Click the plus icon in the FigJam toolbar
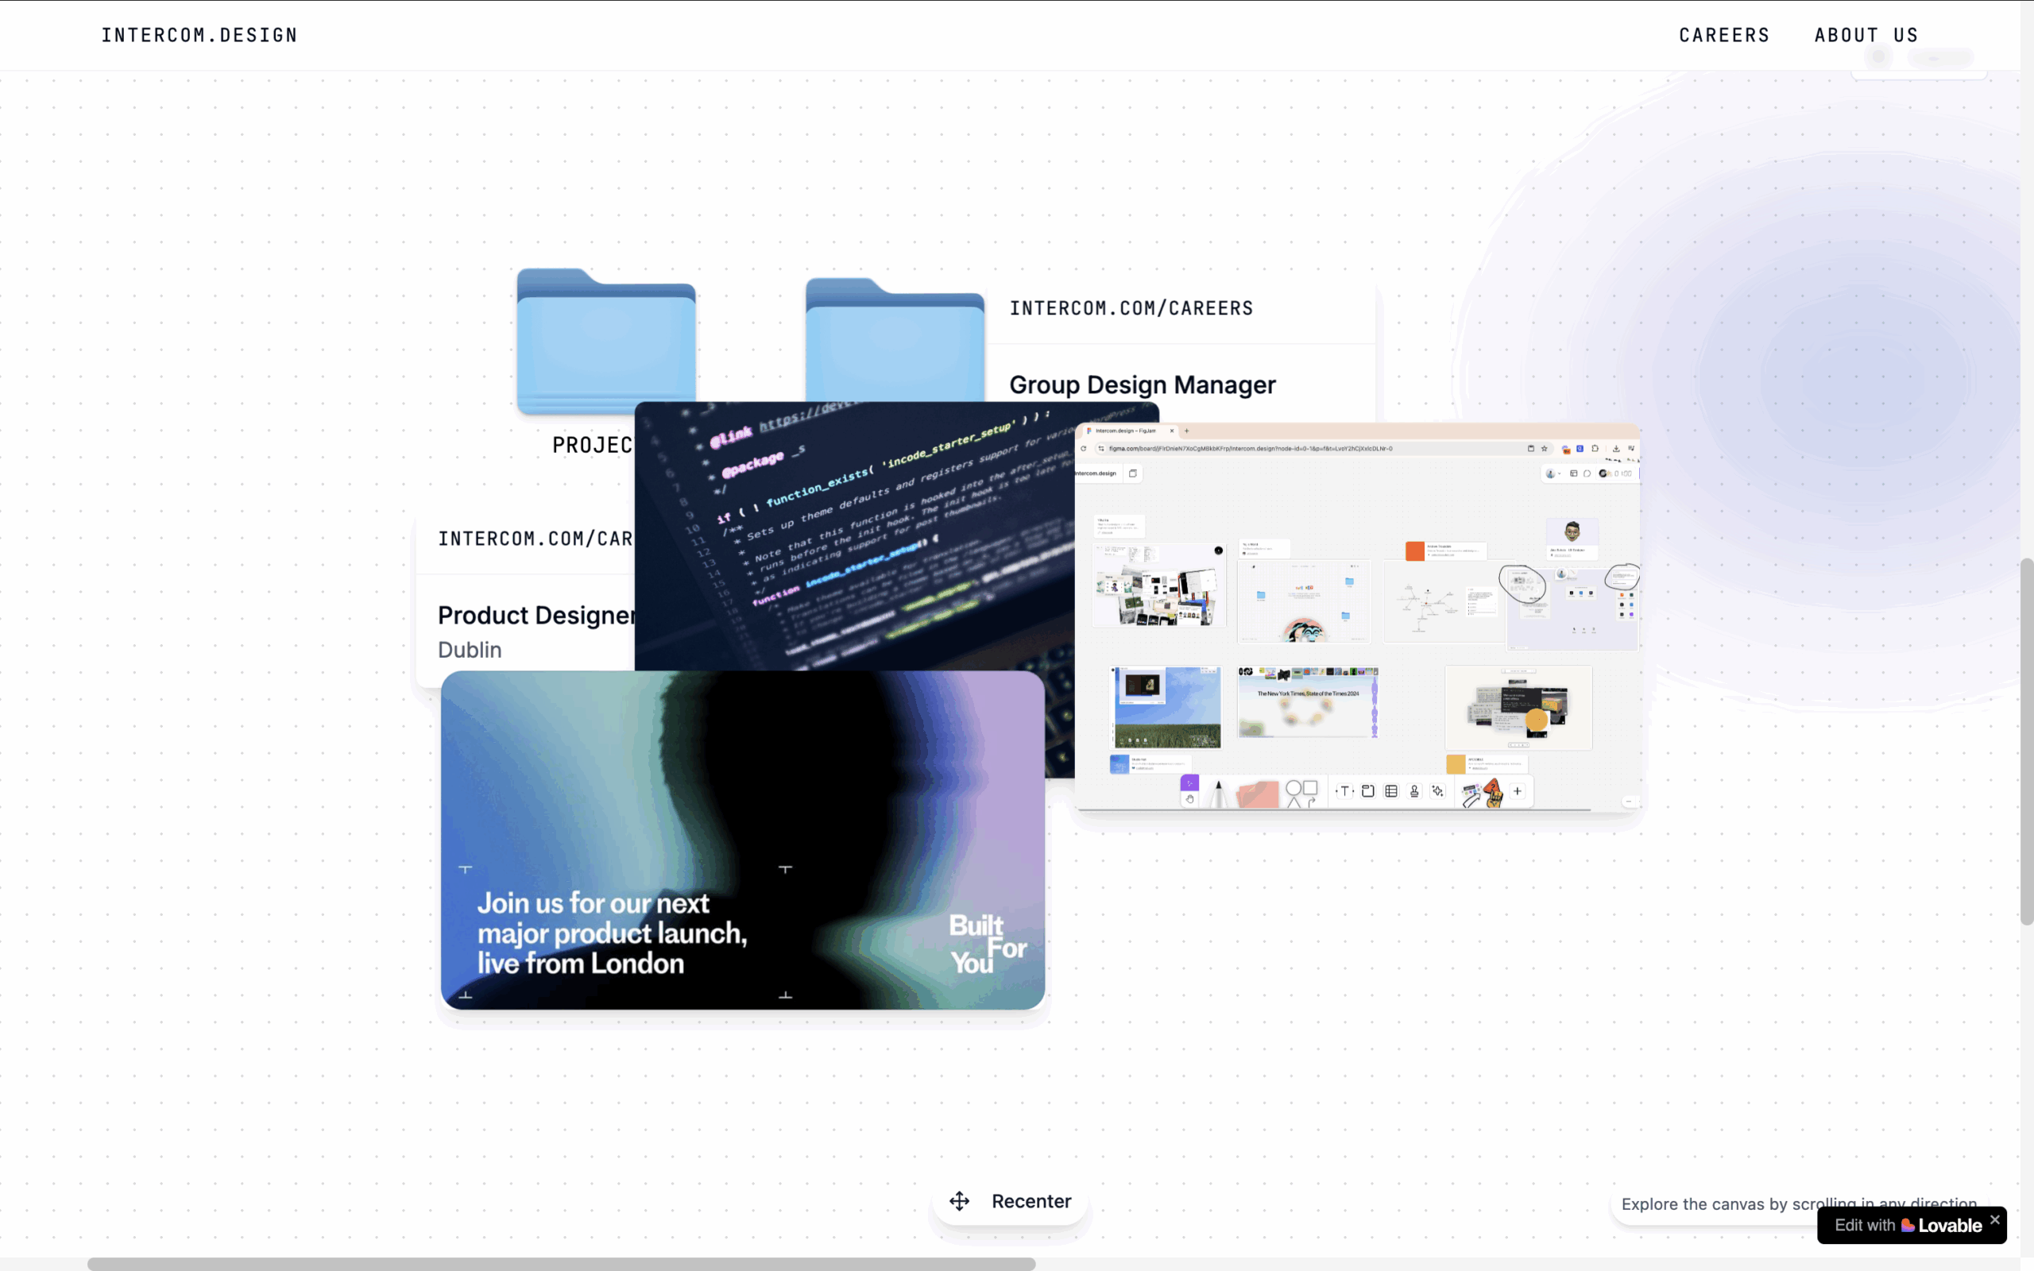Image resolution: width=2034 pixels, height=1271 pixels. click(x=1517, y=791)
